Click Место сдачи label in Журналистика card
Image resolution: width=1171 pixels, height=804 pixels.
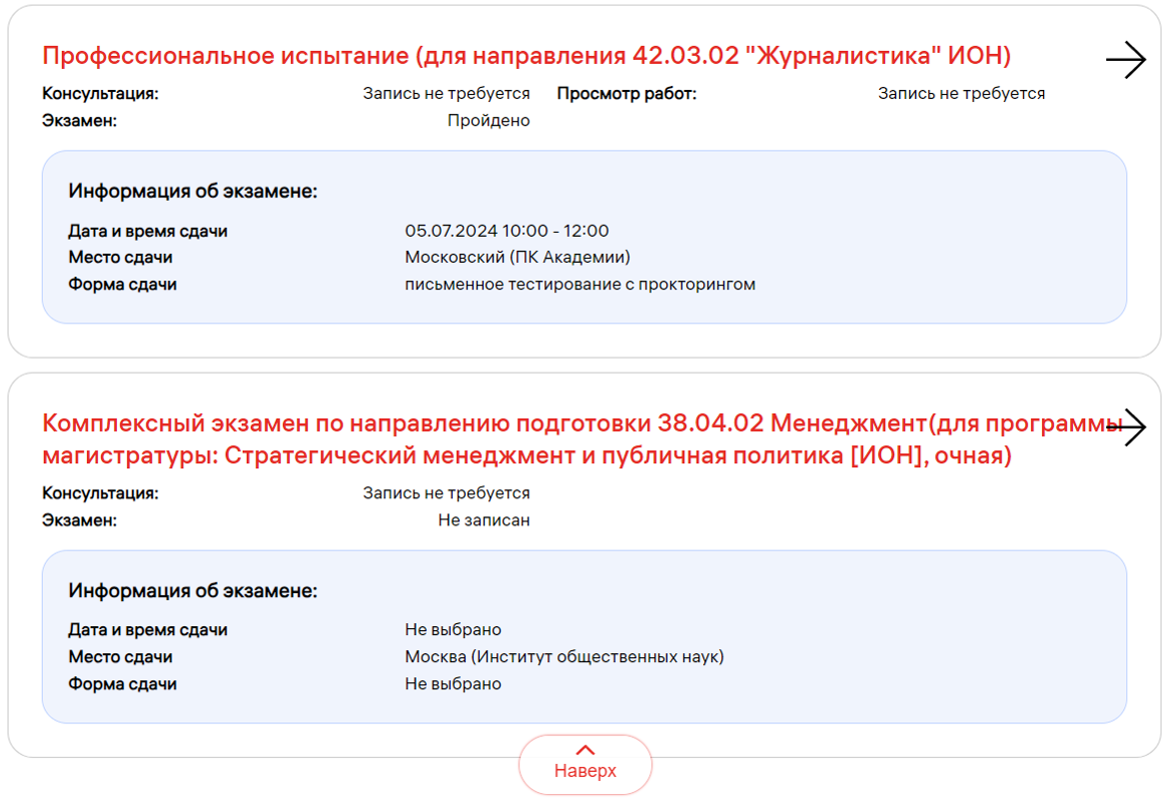click(120, 258)
